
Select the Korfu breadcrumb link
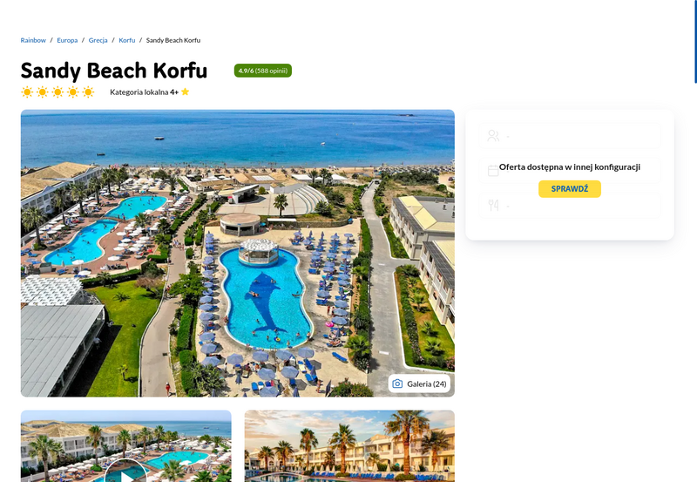pyautogui.click(x=126, y=40)
